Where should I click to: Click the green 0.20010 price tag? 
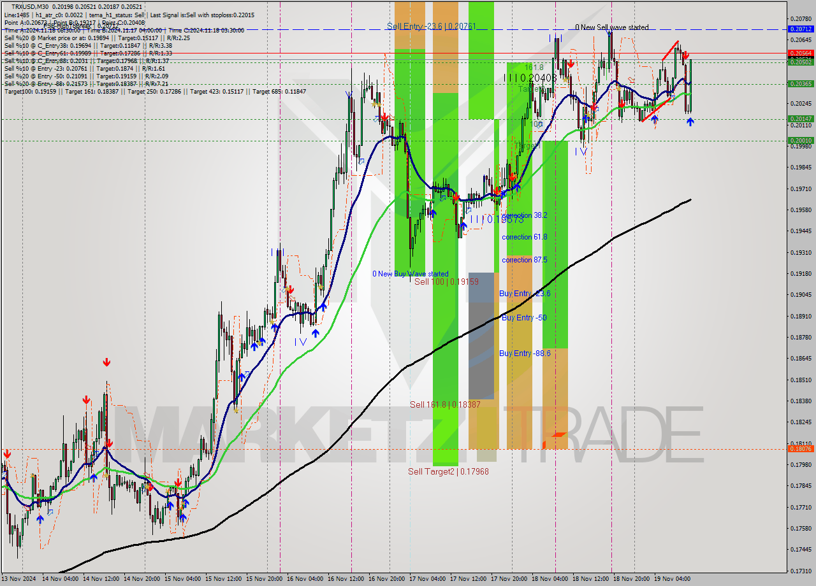801,141
